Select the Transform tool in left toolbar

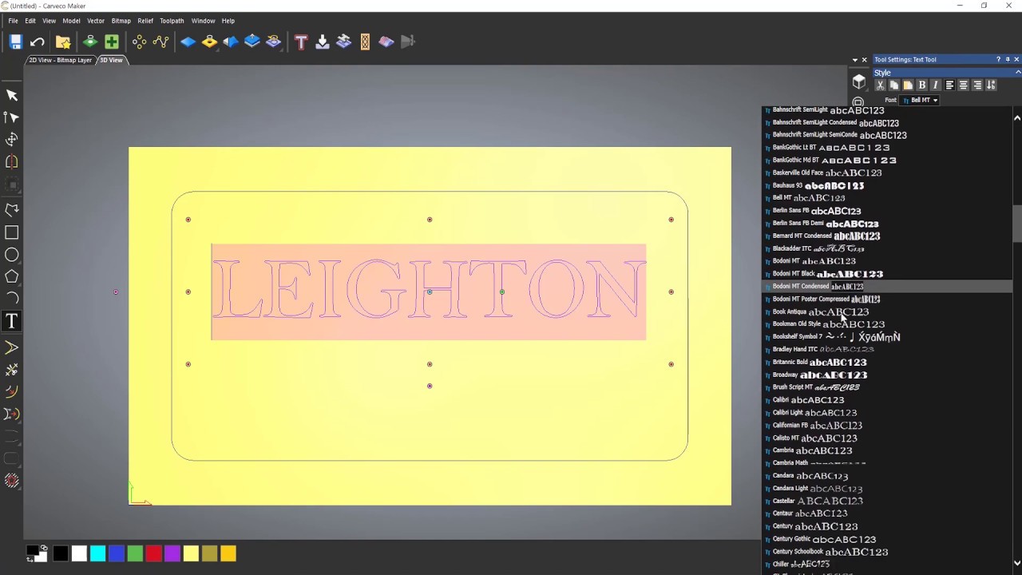point(12,139)
